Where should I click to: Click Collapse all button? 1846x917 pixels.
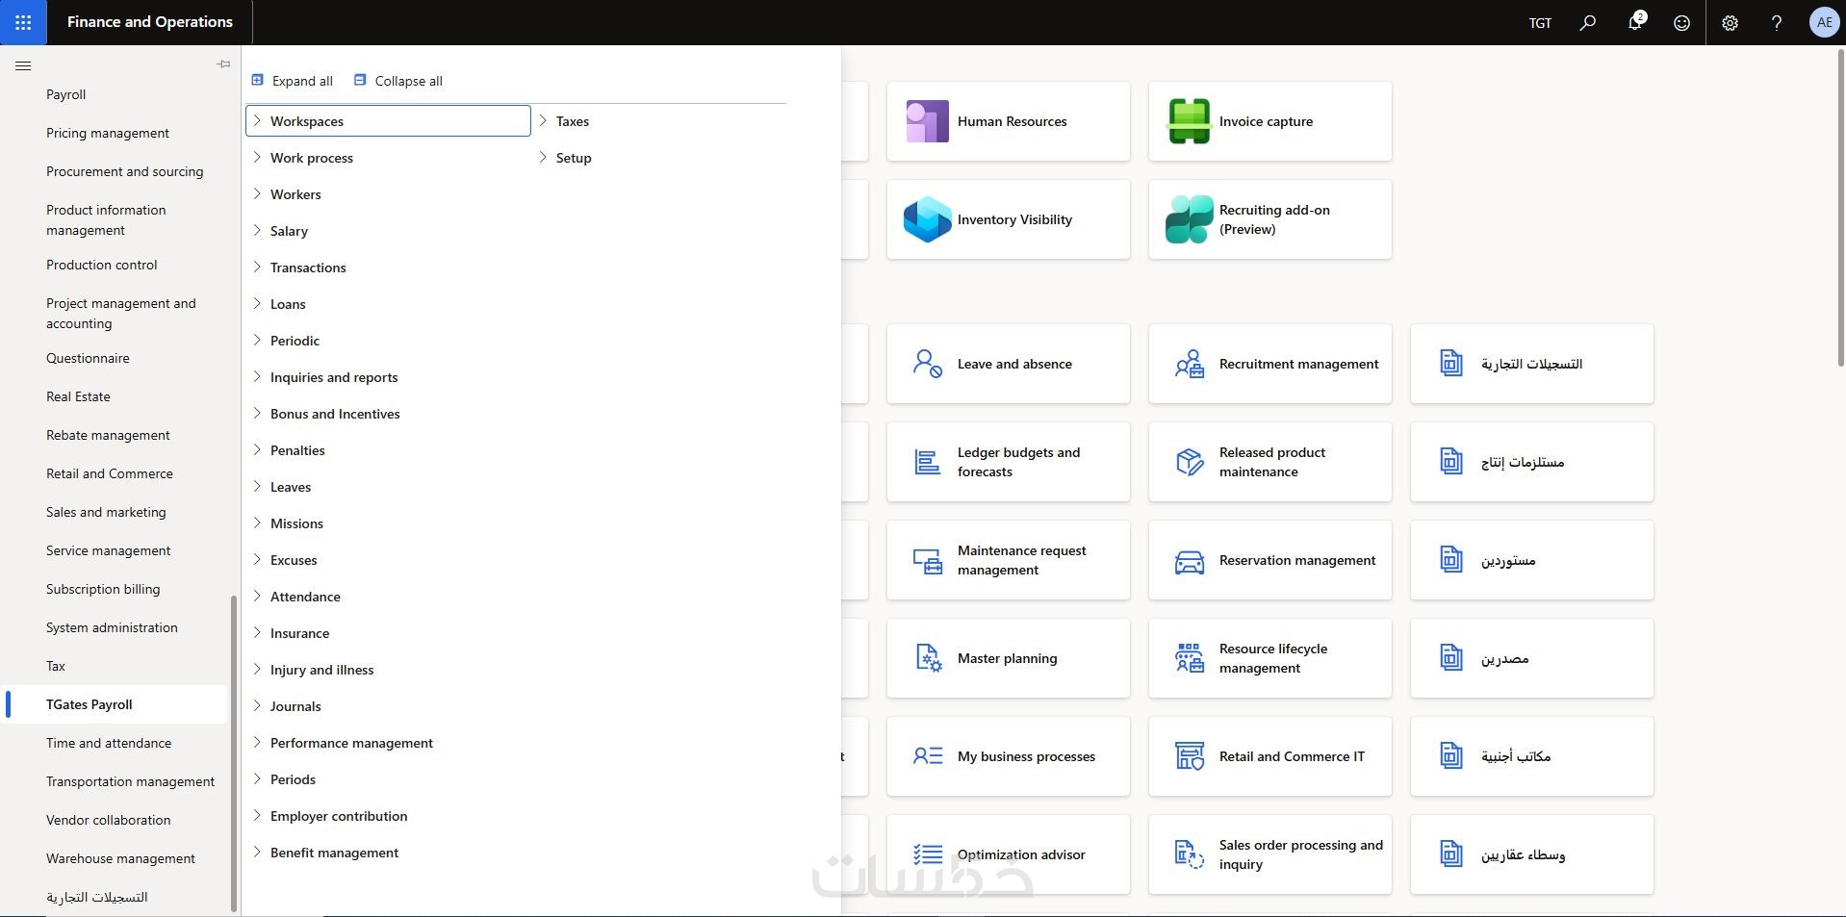[398, 81]
